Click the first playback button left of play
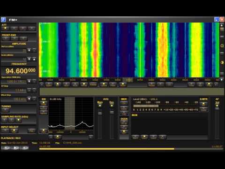The height and width of the screenshot is (169, 225). (6, 148)
